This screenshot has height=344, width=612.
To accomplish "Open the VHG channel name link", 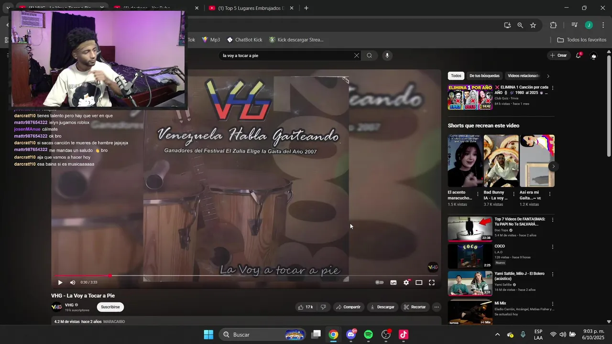I will coord(69,305).
